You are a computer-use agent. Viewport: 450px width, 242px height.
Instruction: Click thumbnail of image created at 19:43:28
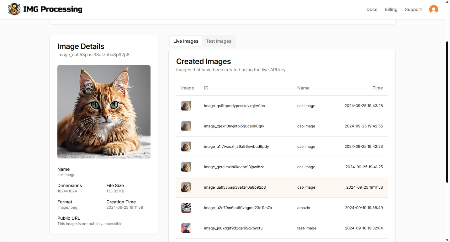(186, 106)
